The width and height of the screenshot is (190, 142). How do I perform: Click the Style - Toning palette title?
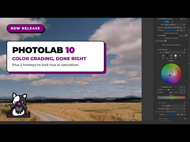click(x=163, y=119)
